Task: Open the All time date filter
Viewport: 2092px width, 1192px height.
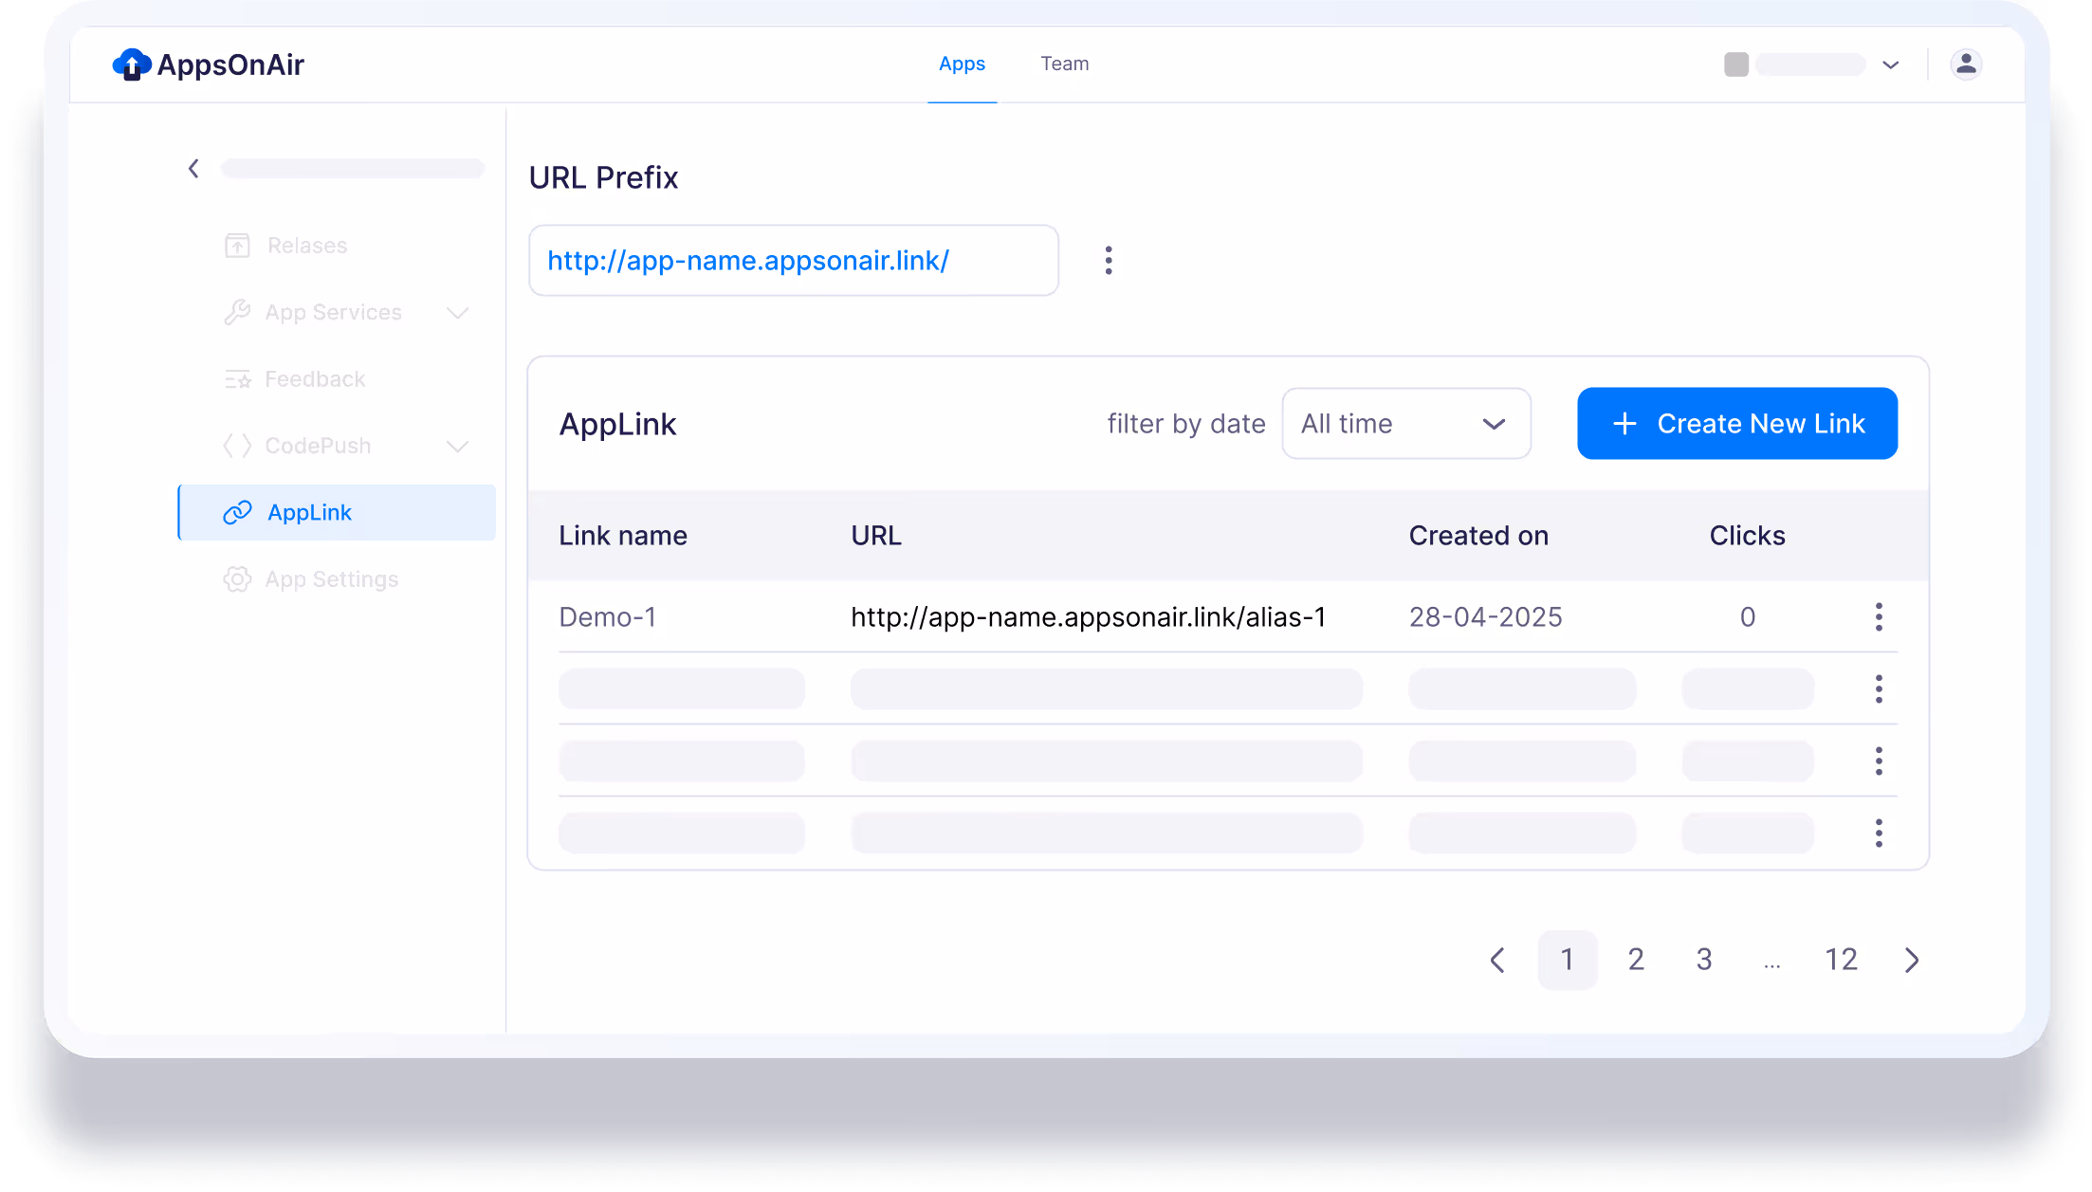Action: [1406, 423]
